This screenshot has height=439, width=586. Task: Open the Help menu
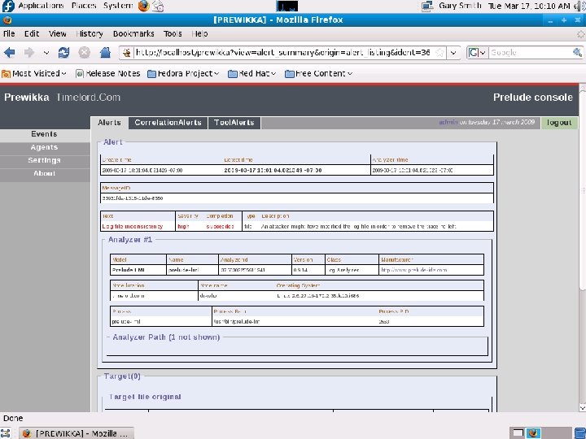point(199,33)
